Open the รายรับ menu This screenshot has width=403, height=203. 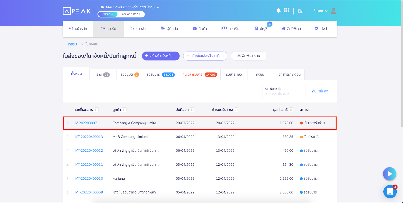click(x=109, y=29)
